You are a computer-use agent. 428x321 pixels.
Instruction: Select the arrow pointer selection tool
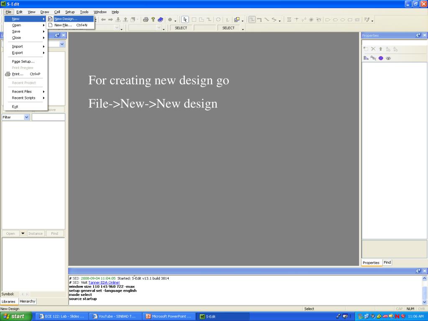185,20
